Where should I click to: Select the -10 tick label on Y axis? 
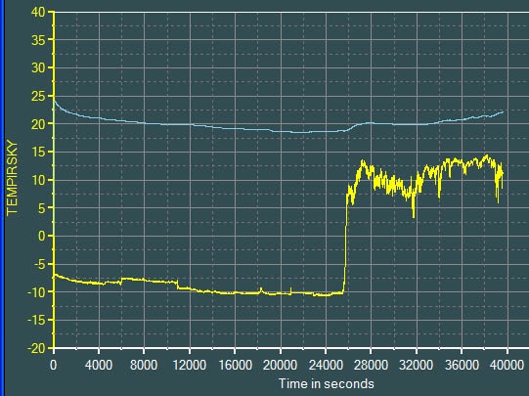tap(36, 292)
